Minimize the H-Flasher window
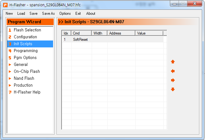The height and width of the screenshot is (140, 205). (x=175, y=4)
